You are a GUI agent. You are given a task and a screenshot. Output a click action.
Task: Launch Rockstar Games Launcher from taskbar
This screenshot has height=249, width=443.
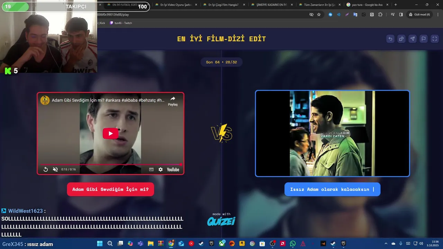242,243
